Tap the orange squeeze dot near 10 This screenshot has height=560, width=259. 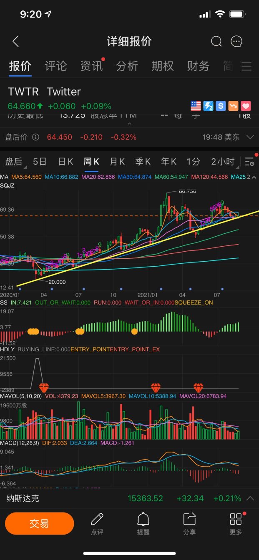134,331
